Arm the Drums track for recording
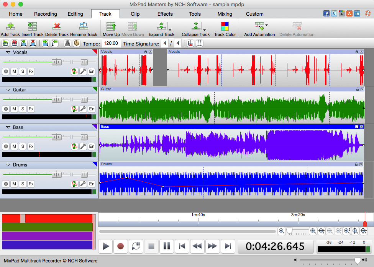 [x=6, y=184]
